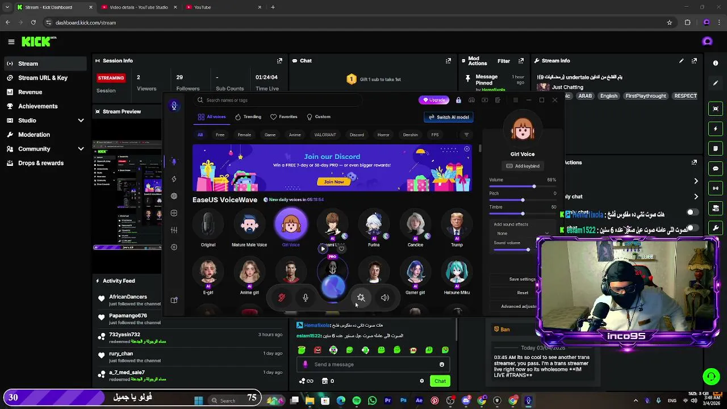Image resolution: width=727 pixels, height=409 pixels.
Task: Open the magic noise reduction icon
Action: (361, 298)
